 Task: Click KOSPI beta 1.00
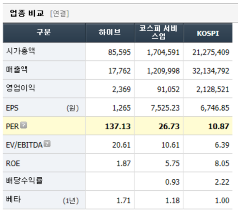tap(222, 201)
